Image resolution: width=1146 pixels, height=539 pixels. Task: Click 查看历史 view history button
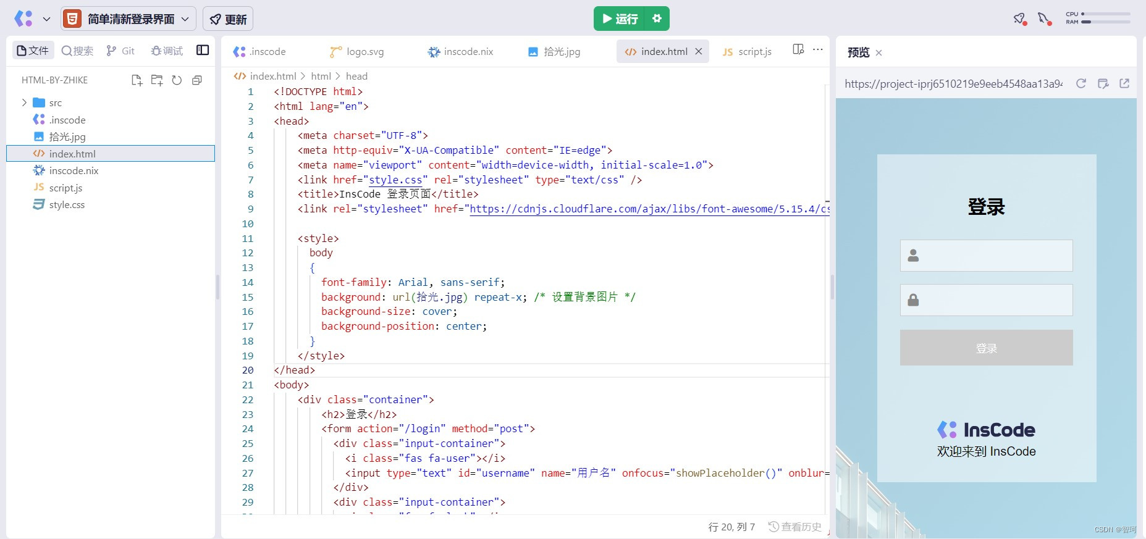[795, 527]
